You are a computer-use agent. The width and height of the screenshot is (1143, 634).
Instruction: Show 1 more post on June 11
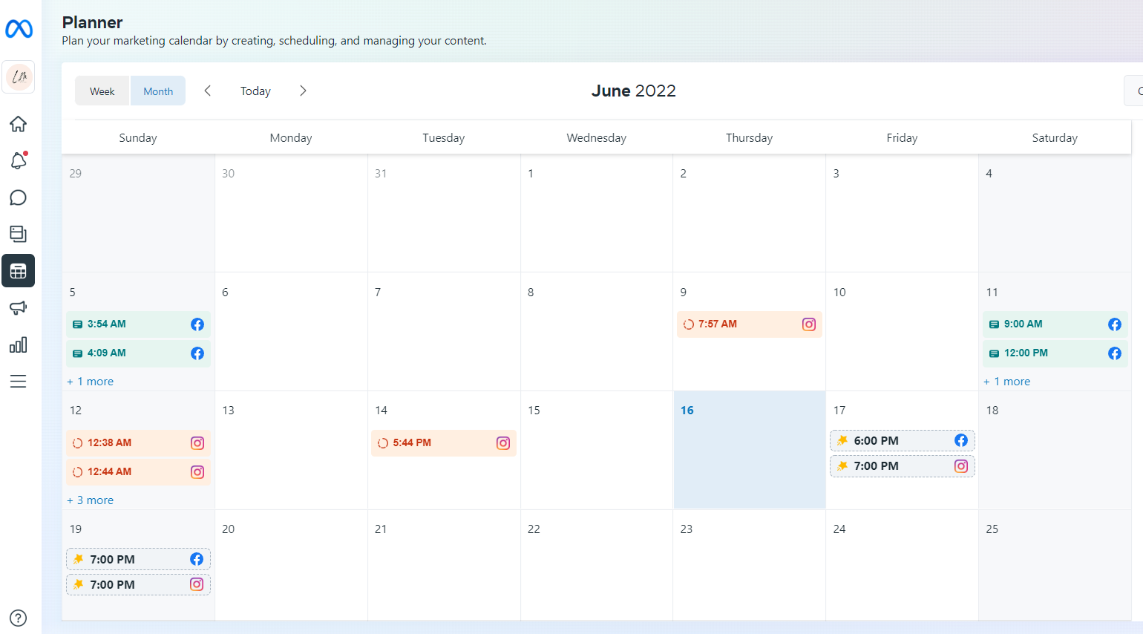pos(1007,382)
